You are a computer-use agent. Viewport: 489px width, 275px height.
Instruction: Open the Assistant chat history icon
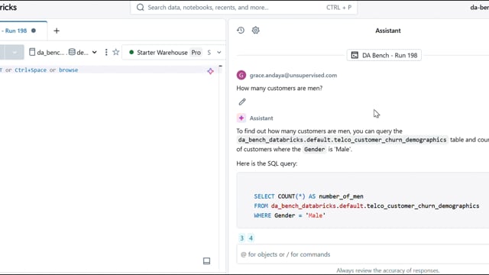[241, 31]
